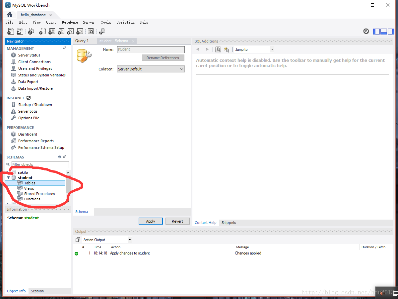This screenshot has height=299, width=398.
Task: Toggle the right SQL Additions panel
Action: 391,32
